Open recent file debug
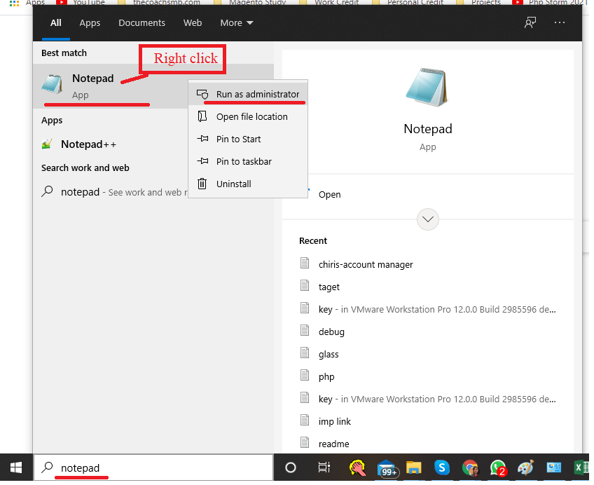The height and width of the screenshot is (485, 594). tap(331, 332)
